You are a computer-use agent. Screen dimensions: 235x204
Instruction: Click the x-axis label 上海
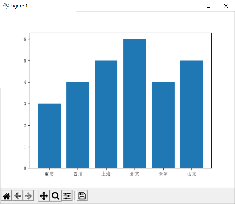click(106, 174)
